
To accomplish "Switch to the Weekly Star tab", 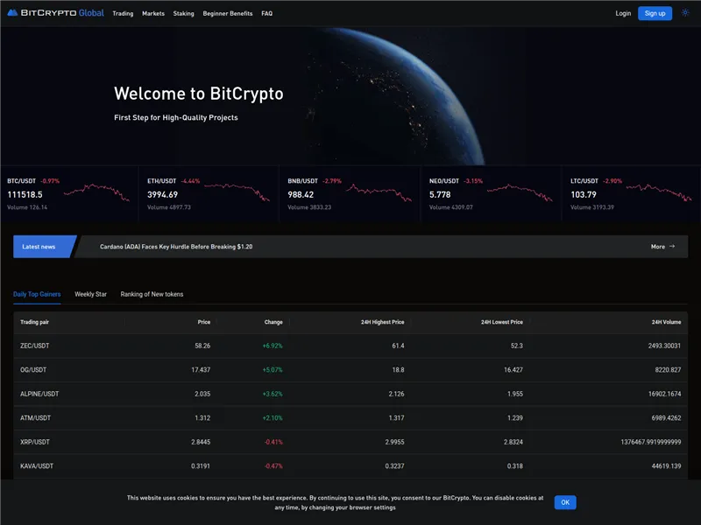I will click(90, 294).
